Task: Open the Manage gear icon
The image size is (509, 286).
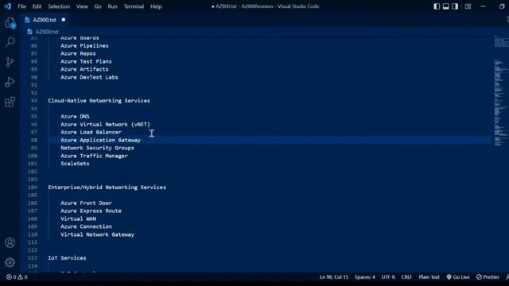Action: [10, 262]
